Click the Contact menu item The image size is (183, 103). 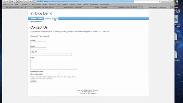click(x=48, y=18)
